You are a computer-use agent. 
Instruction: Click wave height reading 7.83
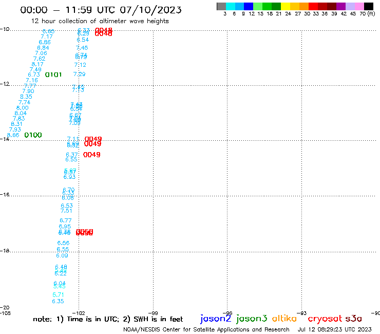pos(18,119)
